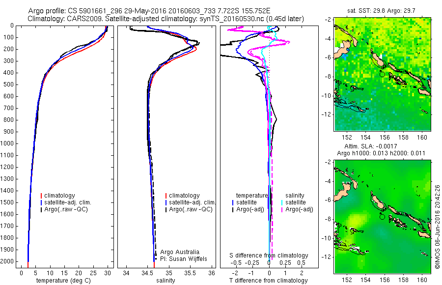Click the 'temperature (deg C)' axis label
Screen dimensions: 442x285
coord(63,281)
